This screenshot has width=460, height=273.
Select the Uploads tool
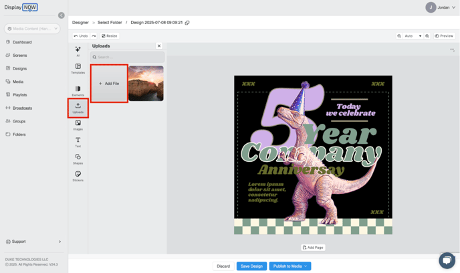point(78,108)
